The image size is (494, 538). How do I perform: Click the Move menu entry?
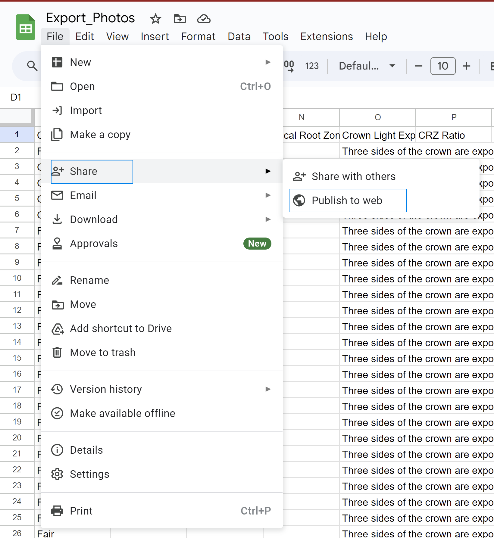[162, 304]
